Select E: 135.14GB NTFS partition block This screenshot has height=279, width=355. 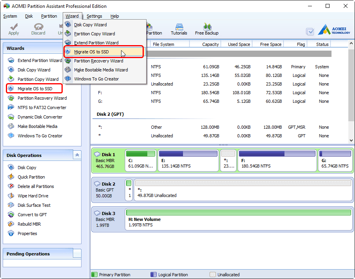pos(188,160)
